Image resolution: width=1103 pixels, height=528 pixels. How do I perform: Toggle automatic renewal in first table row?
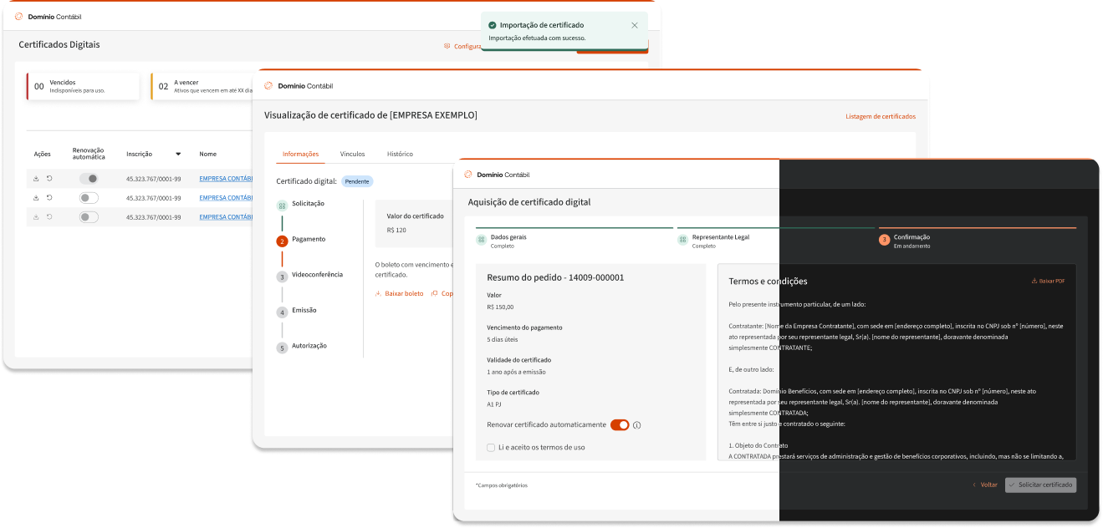(89, 178)
